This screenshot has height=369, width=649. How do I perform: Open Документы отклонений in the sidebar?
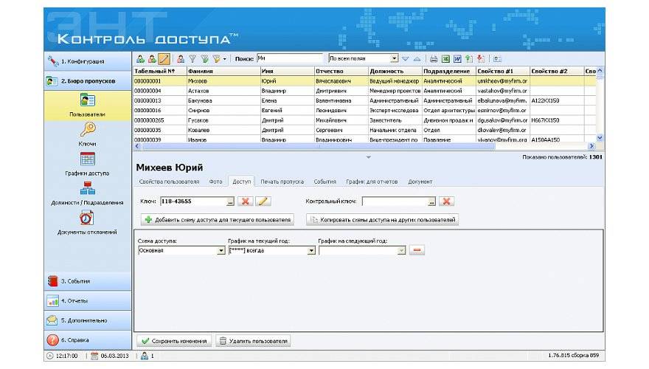[x=87, y=218]
